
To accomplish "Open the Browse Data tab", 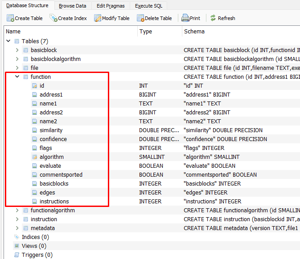I will tap(73, 6).
